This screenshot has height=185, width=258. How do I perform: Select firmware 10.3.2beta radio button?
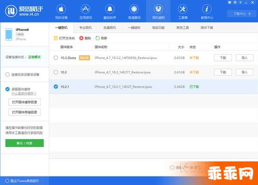coord(56,58)
